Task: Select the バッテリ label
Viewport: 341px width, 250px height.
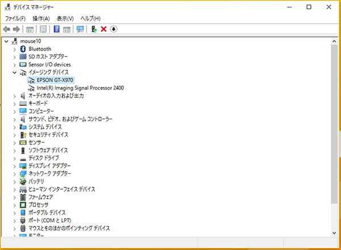Action: 36,181
